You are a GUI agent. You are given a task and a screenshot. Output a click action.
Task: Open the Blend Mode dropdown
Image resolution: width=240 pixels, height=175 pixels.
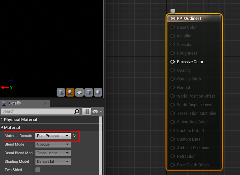pyautogui.click(x=53, y=144)
